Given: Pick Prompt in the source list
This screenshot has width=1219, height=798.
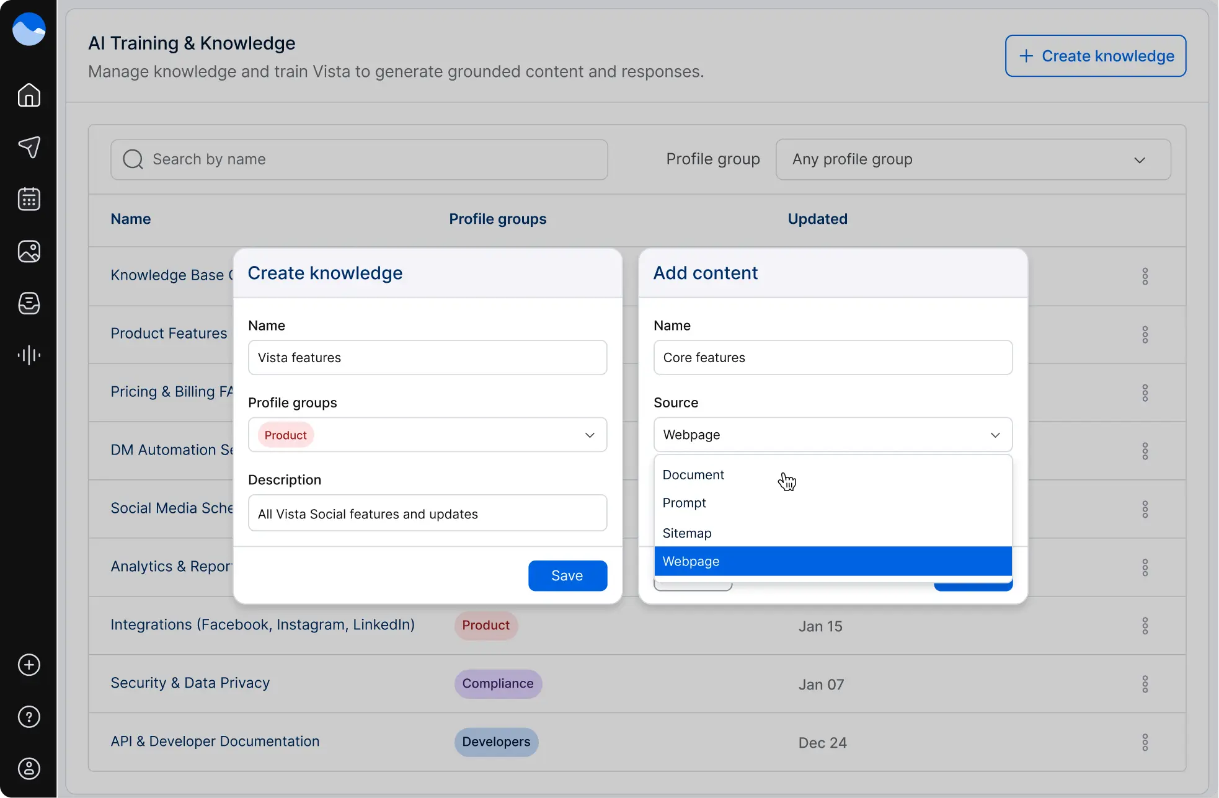Looking at the screenshot, I should [684, 503].
